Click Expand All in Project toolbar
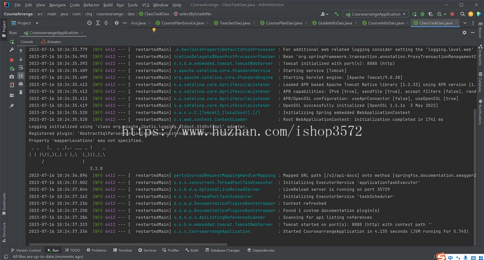 click(97, 23)
